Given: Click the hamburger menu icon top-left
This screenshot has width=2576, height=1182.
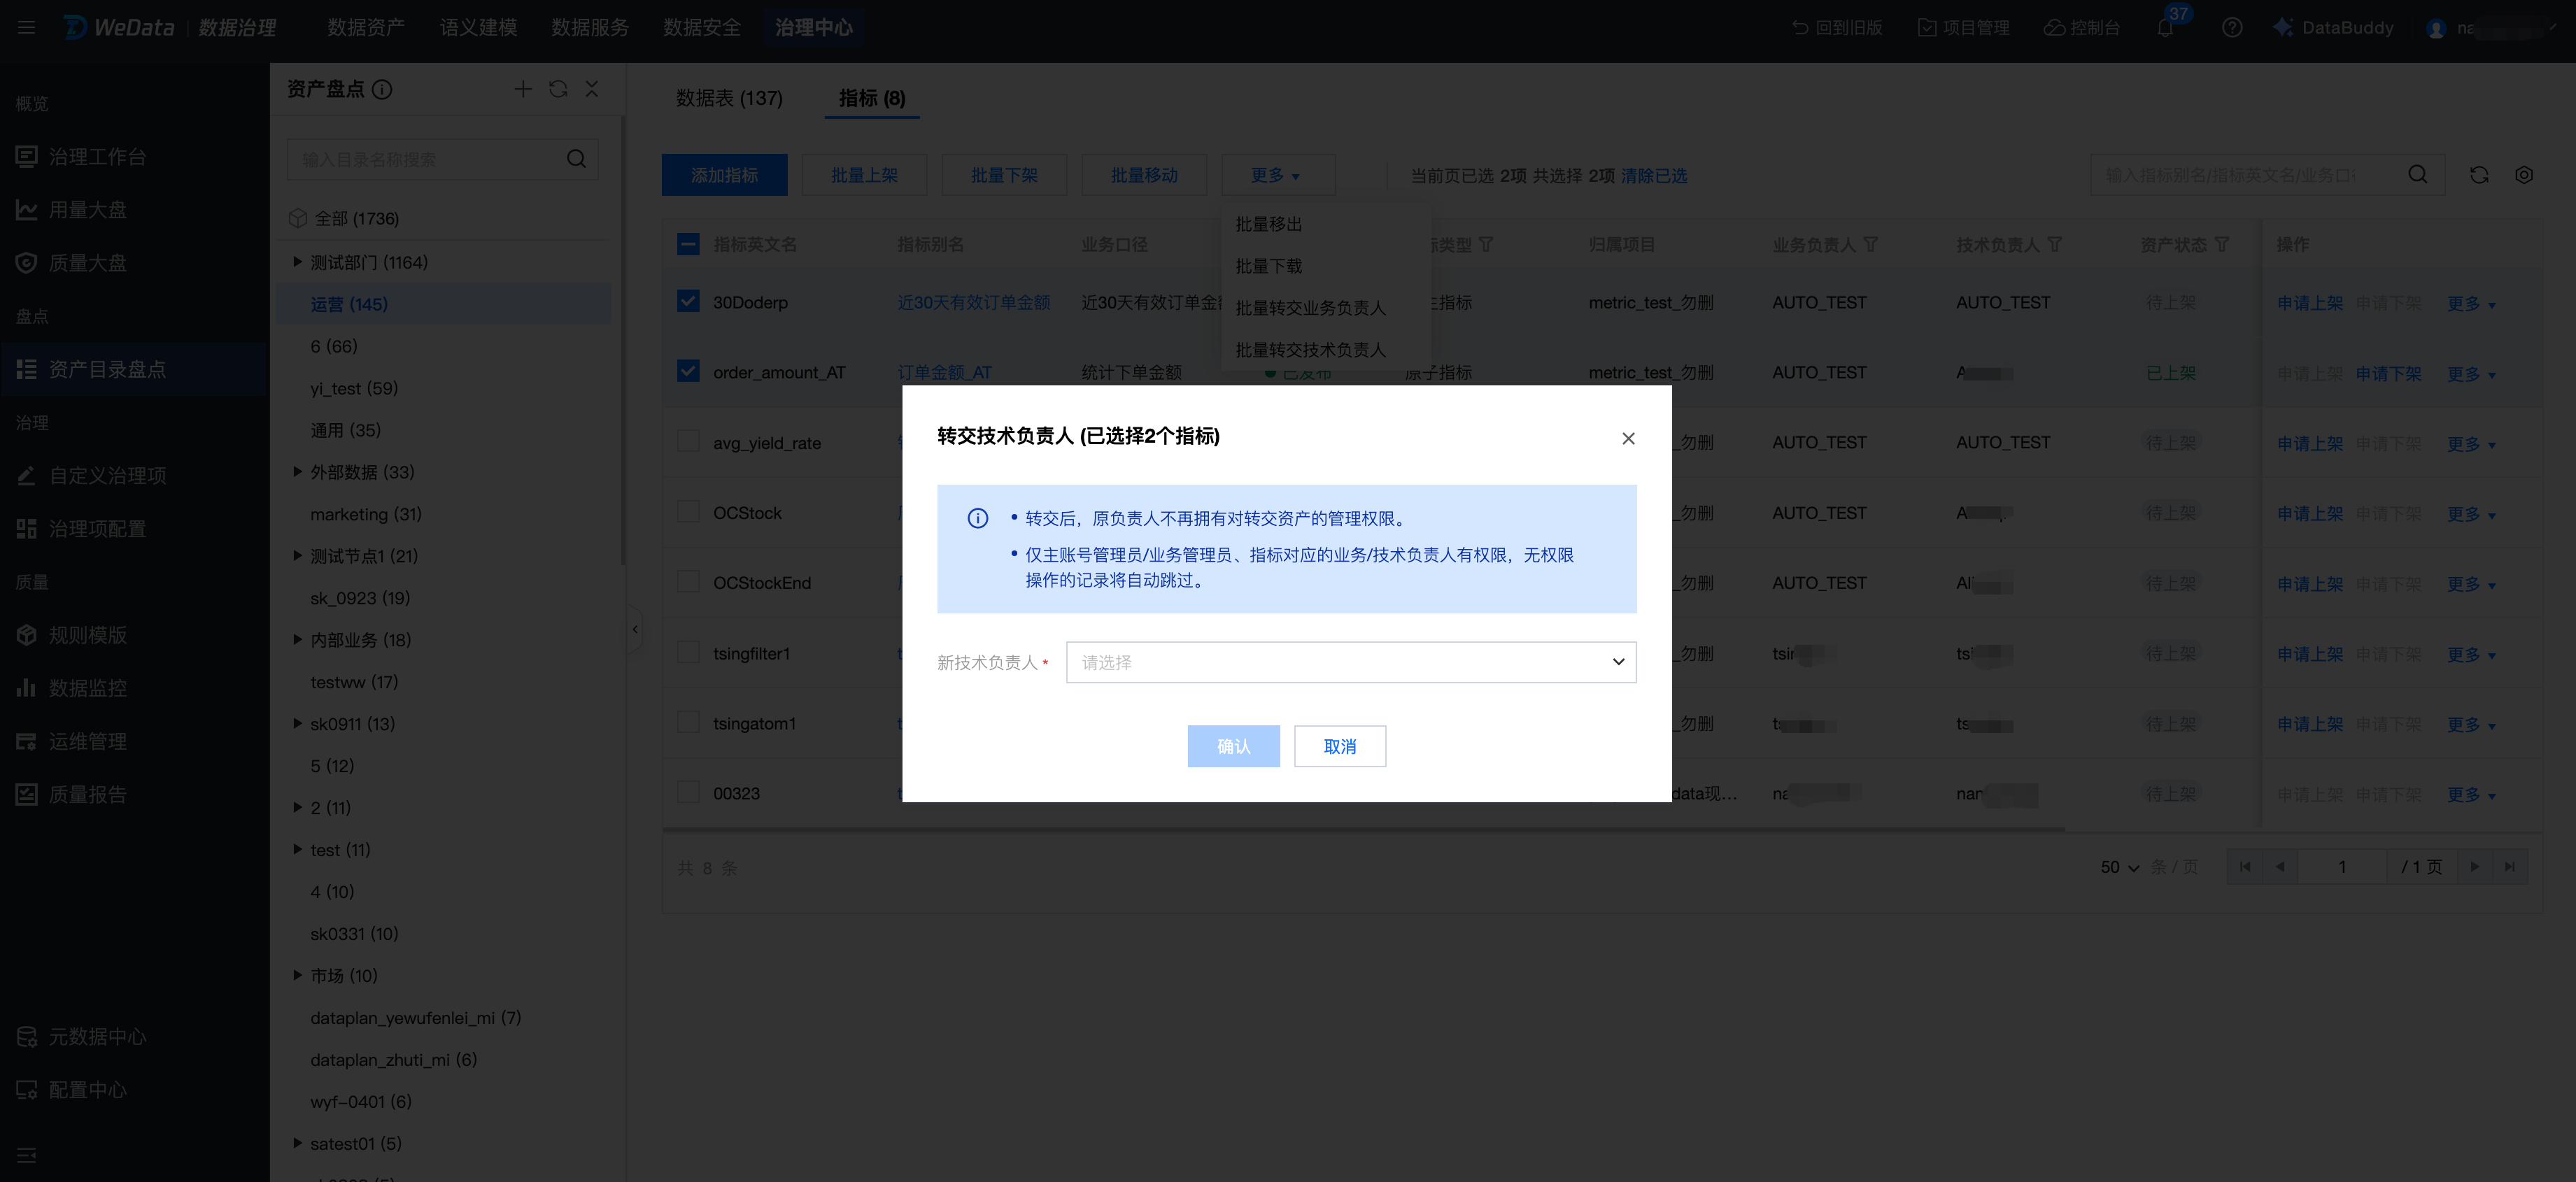Looking at the screenshot, I should coord(26,28).
